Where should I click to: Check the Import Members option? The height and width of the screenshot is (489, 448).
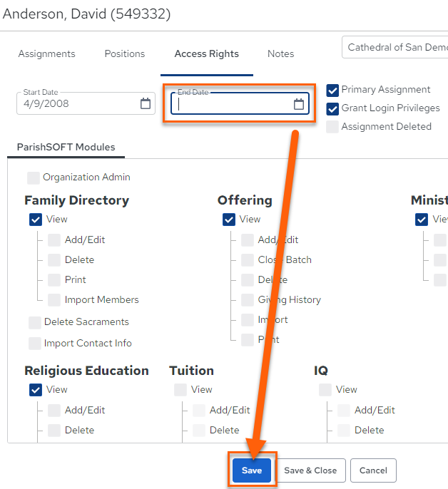tap(54, 300)
